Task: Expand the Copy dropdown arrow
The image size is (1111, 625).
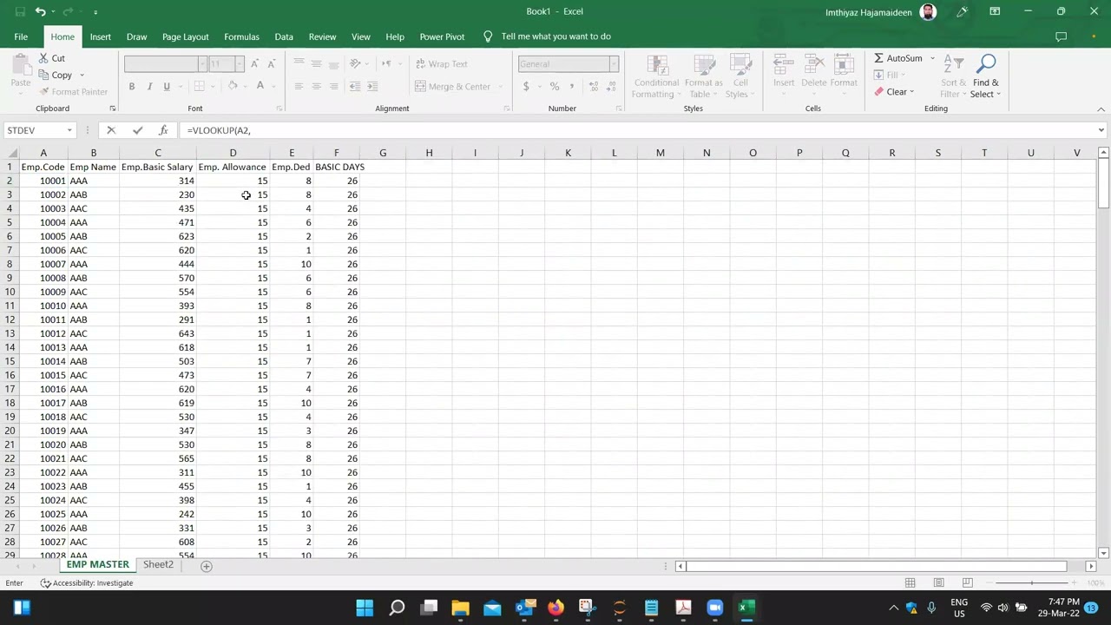Action: click(81, 75)
